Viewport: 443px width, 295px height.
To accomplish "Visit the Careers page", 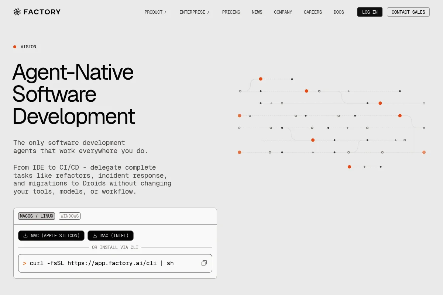I will (x=313, y=12).
